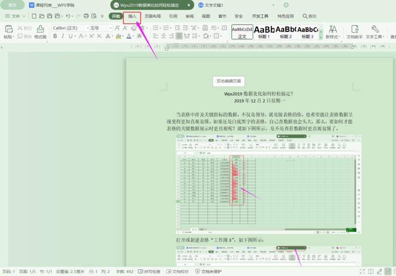
Task: Open the Insert (插入) ribbon tab
Action: 132,16
